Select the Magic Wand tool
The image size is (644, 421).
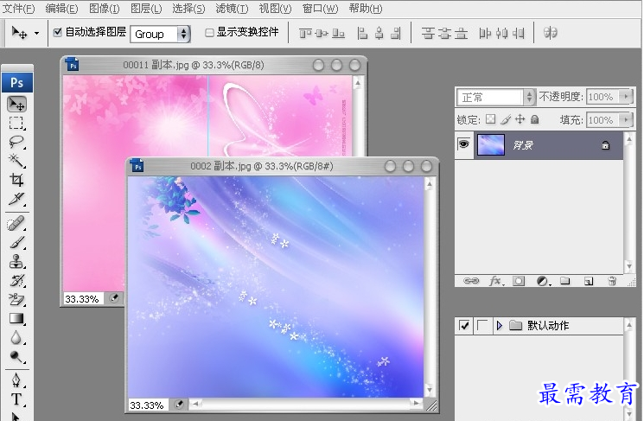16,161
